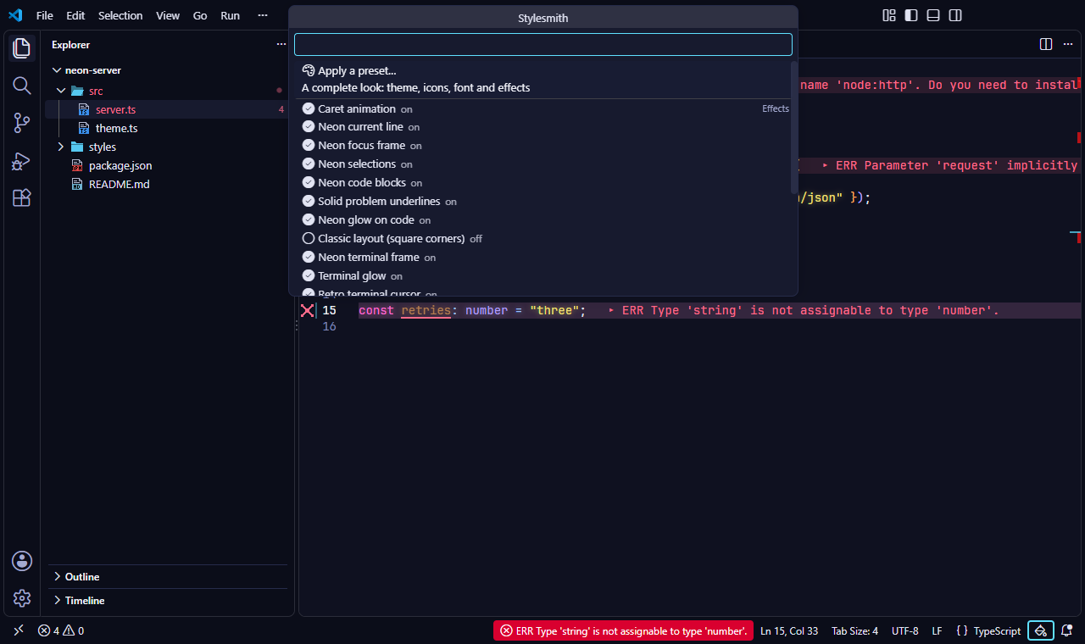The width and height of the screenshot is (1085, 644).
Task: Open remote window indicator in status bar
Action: click(x=19, y=630)
